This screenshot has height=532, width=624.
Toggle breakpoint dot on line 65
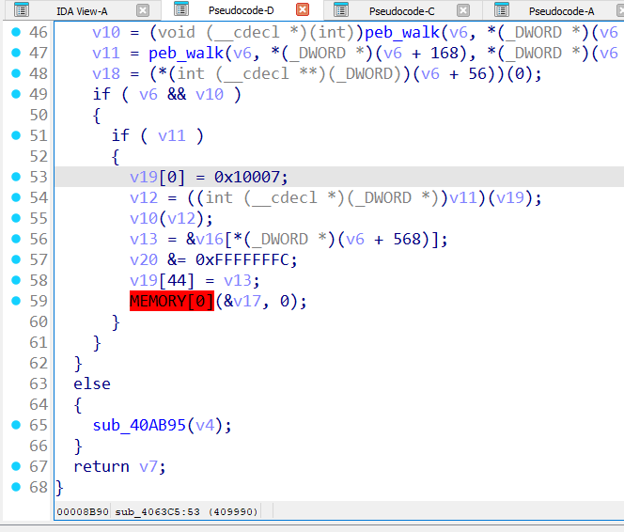15,425
